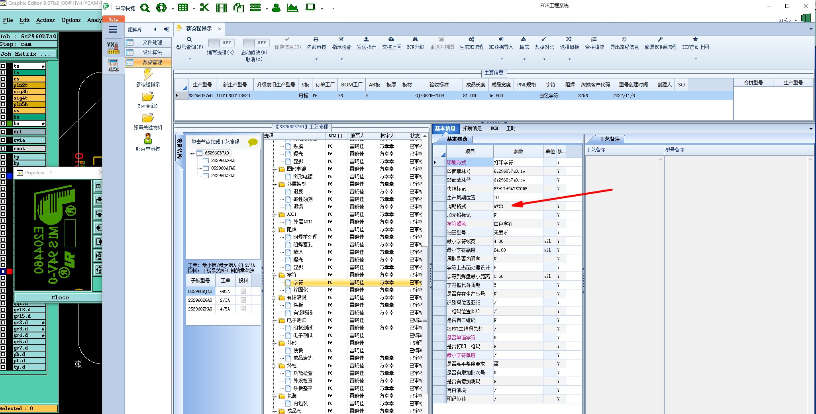
Task: Click ECN升级 button
Action: (415, 43)
